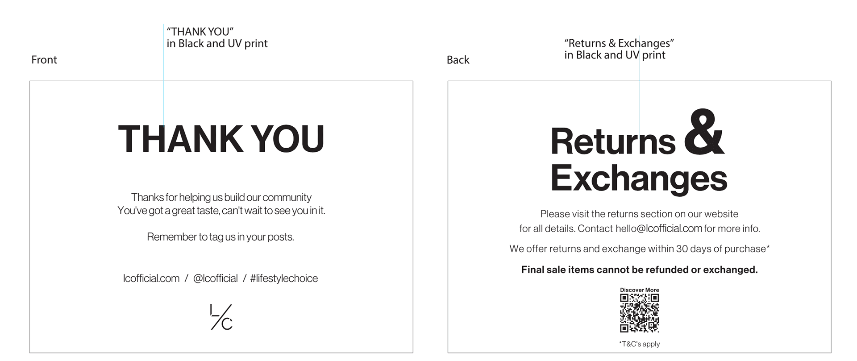857x361 pixels.
Task: Select the word Returns in the heading
Action: coord(613,142)
